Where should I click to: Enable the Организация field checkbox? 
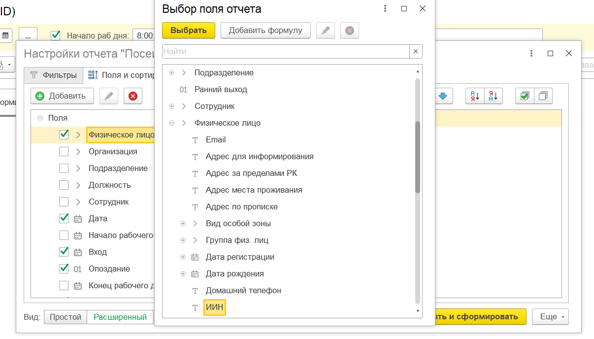point(64,152)
